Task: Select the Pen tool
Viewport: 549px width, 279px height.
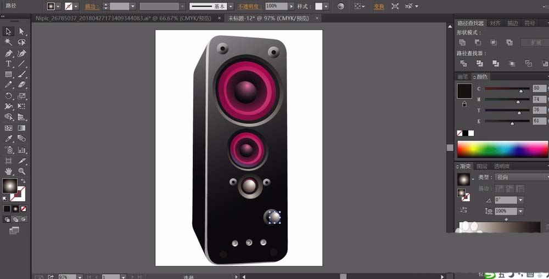Action: [x=8, y=53]
